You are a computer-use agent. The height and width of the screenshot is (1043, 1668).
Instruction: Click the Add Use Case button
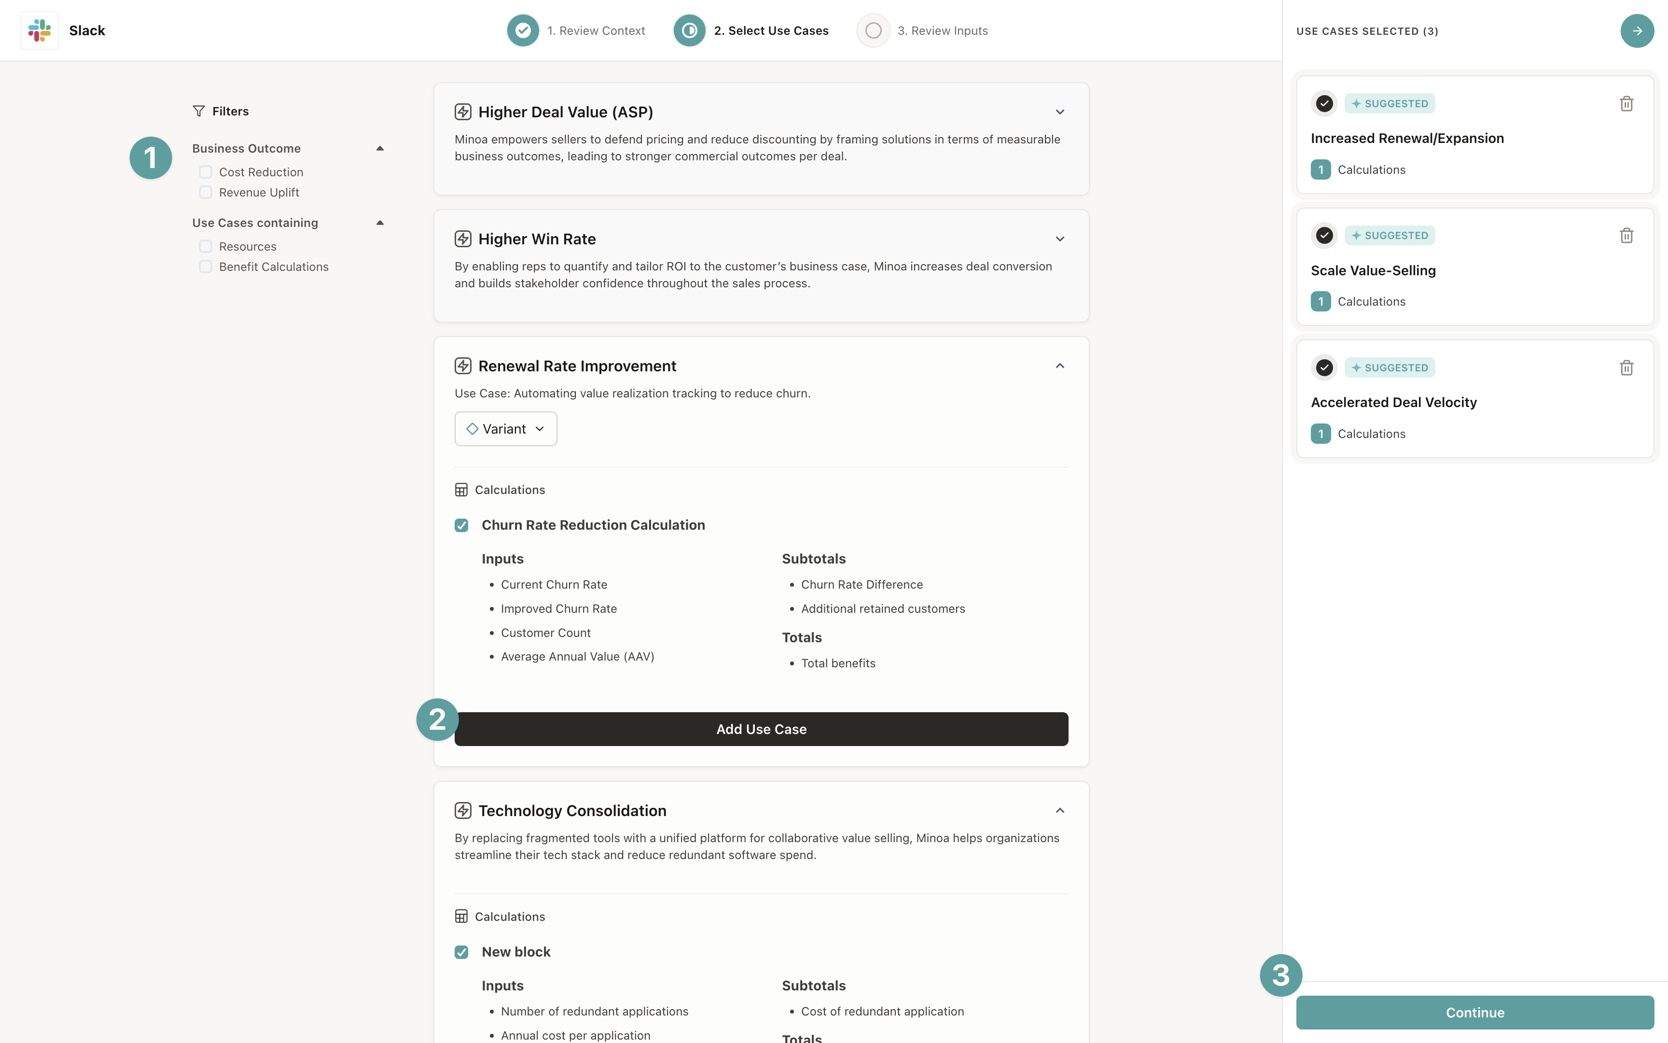(761, 729)
